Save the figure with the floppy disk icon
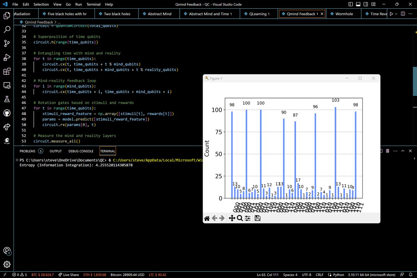 pos(257,218)
